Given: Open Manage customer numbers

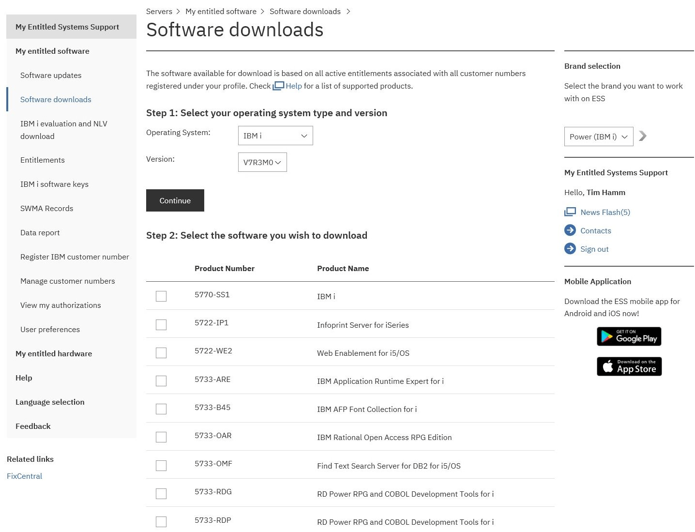Looking at the screenshot, I should coord(68,281).
